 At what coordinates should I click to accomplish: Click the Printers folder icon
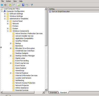coord(10,26)
